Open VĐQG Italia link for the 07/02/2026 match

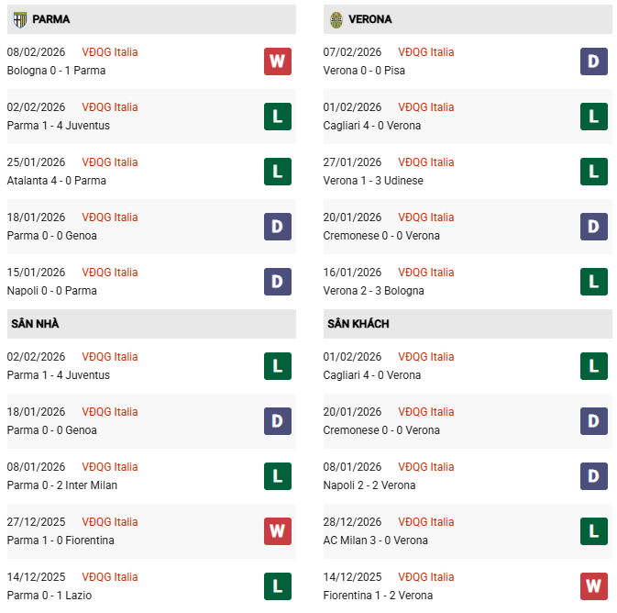point(426,52)
